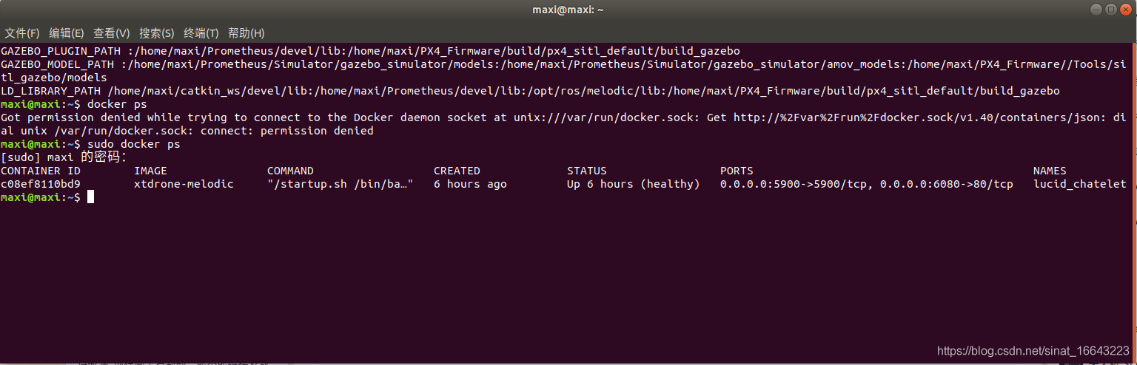Minimize the terminal window
The height and width of the screenshot is (365, 1137).
coord(1097,10)
